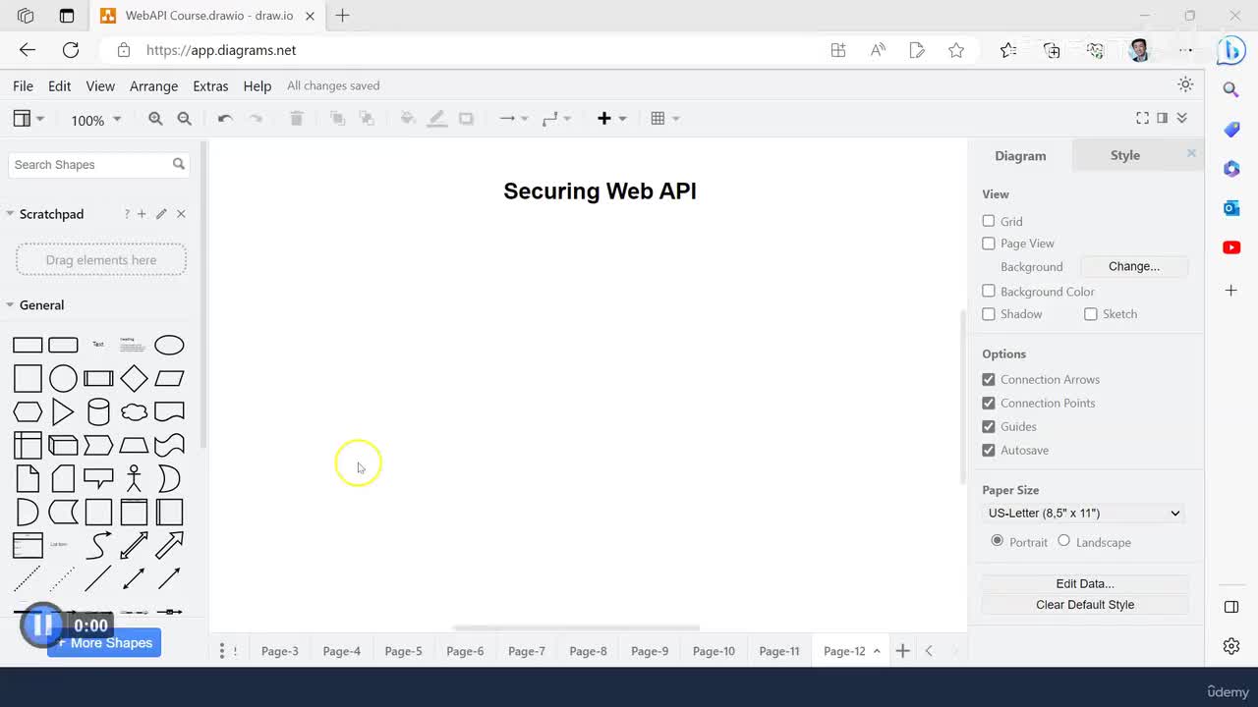Add the Cloud shape
This screenshot has width=1258, height=707.
pyautogui.click(x=134, y=411)
